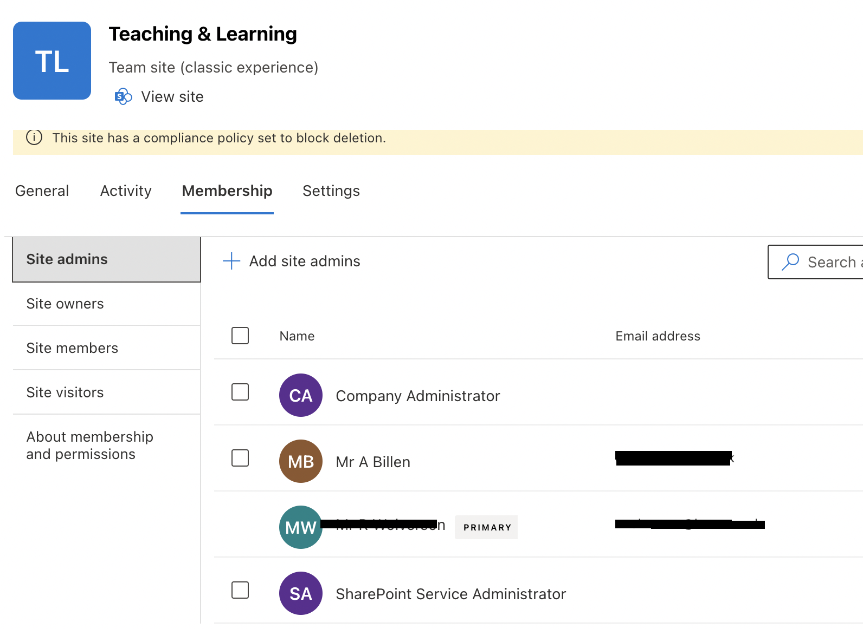The width and height of the screenshot is (863, 629).
Task: Click the SharePoint icon beside View site
Action: click(x=123, y=96)
